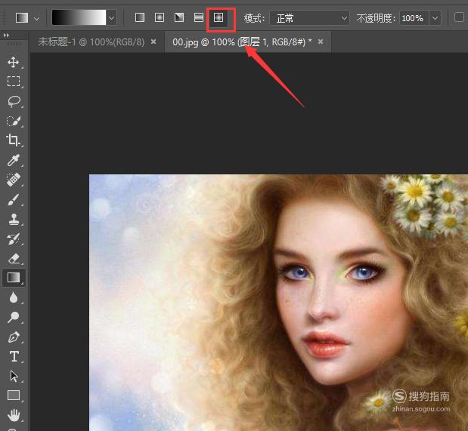
Task: Select the Eyedropper tool
Action: tap(14, 160)
